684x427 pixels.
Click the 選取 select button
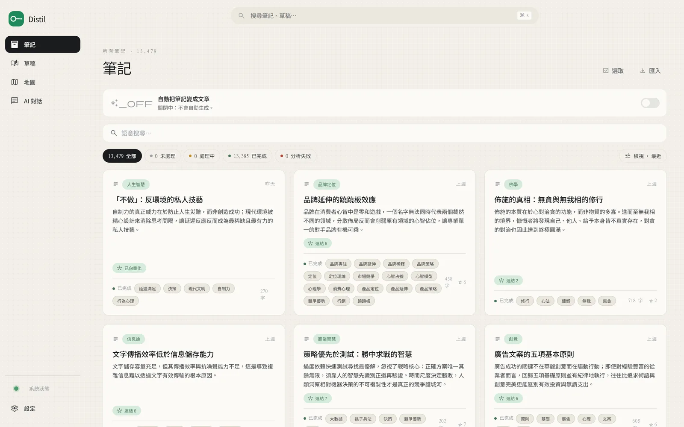(613, 70)
